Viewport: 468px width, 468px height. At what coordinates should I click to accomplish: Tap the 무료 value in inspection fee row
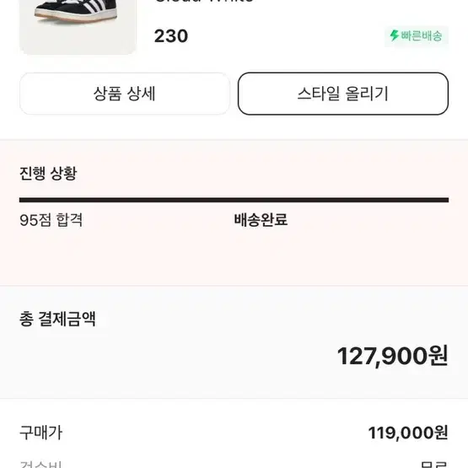coord(434,465)
